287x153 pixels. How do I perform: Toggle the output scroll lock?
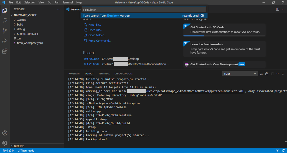(267, 74)
